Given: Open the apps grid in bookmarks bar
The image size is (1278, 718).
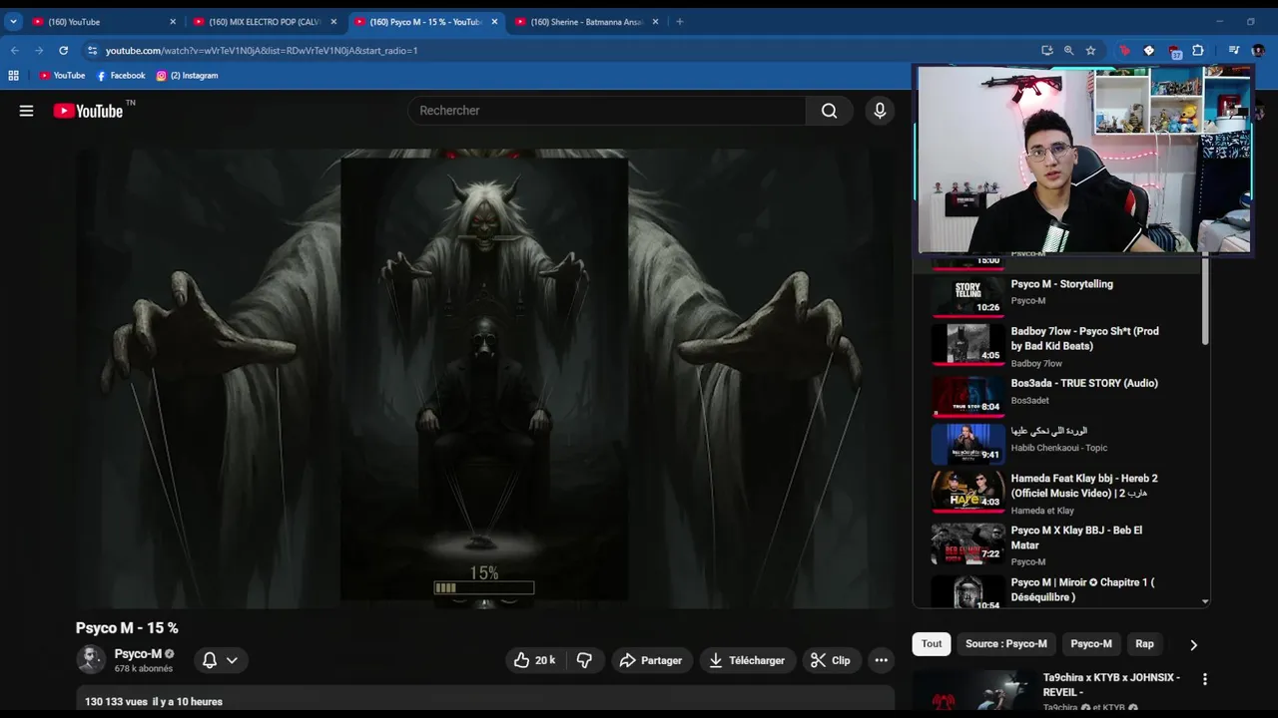Looking at the screenshot, I should tap(13, 76).
